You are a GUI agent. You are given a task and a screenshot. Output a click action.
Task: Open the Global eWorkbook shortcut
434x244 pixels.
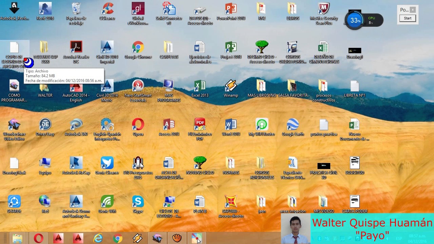[x=138, y=14]
